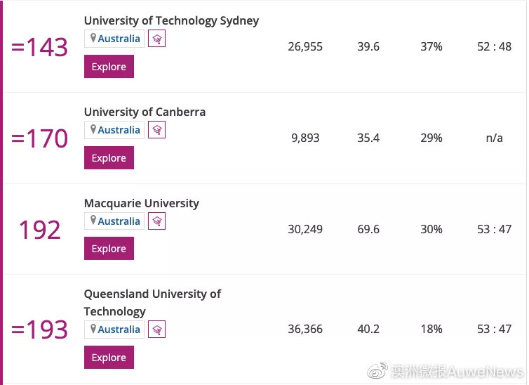This screenshot has height=385, width=529.
Task: Open the University of Canberra link
Action: [145, 112]
